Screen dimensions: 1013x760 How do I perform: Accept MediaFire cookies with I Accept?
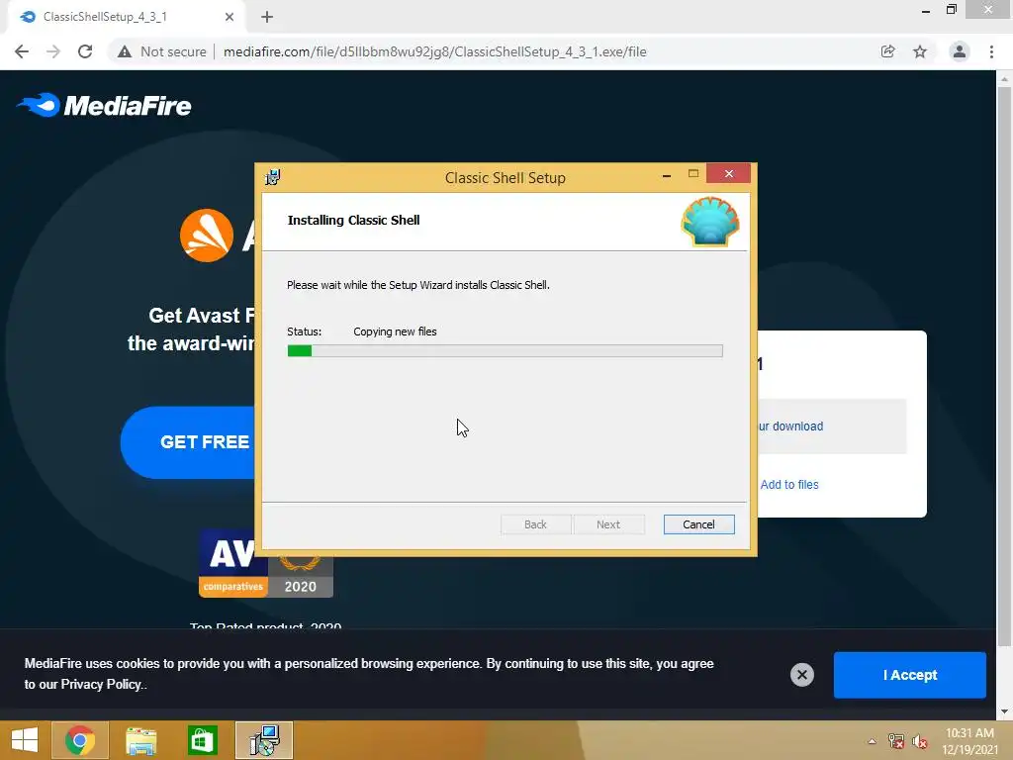click(910, 675)
